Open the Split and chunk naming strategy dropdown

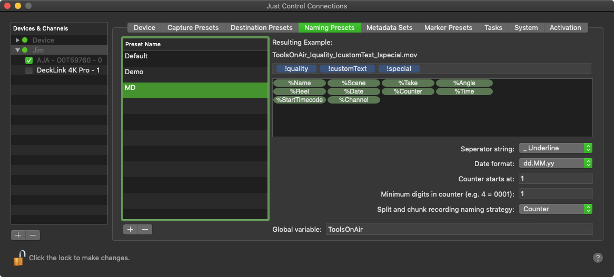point(555,209)
